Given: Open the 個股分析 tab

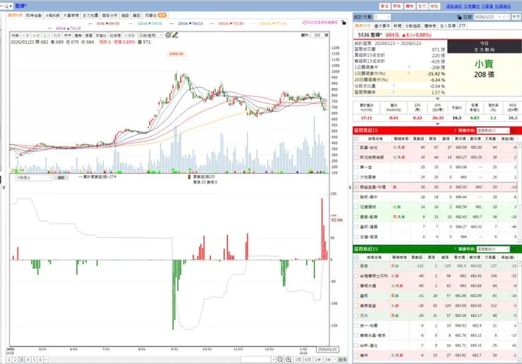Looking at the screenshot, I should (109, 15).
